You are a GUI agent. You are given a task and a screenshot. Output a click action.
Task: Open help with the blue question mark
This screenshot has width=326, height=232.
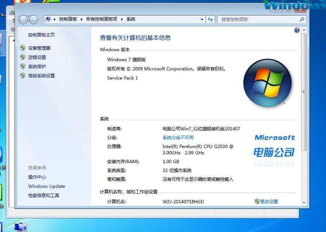[297, 31]
